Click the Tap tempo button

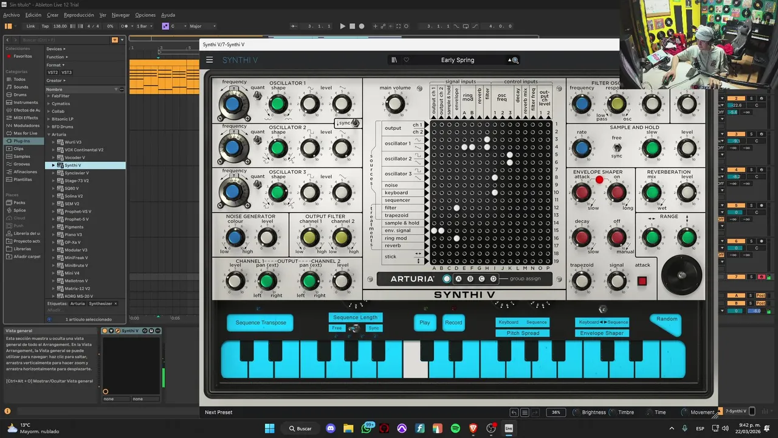pos(45,26)
